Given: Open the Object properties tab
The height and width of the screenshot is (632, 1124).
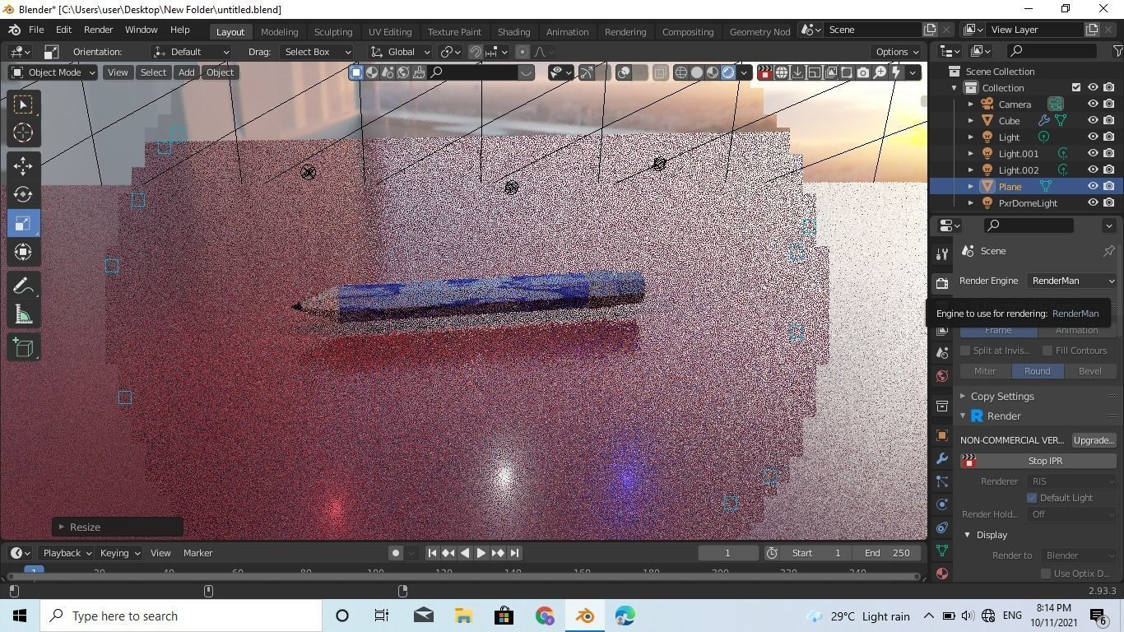Looking at the screenshot, I should coord(942,435).
